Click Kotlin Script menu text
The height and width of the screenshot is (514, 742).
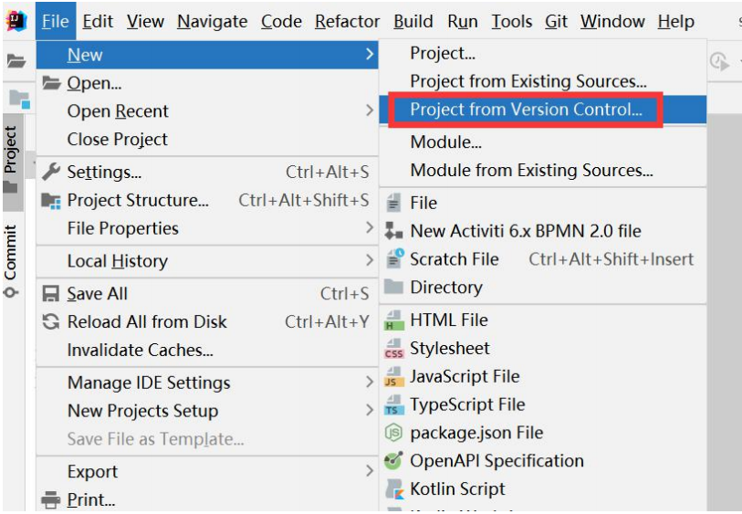pos(457,489)
